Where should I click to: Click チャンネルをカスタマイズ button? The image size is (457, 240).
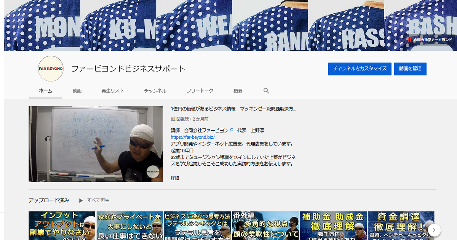click(360, 69)
